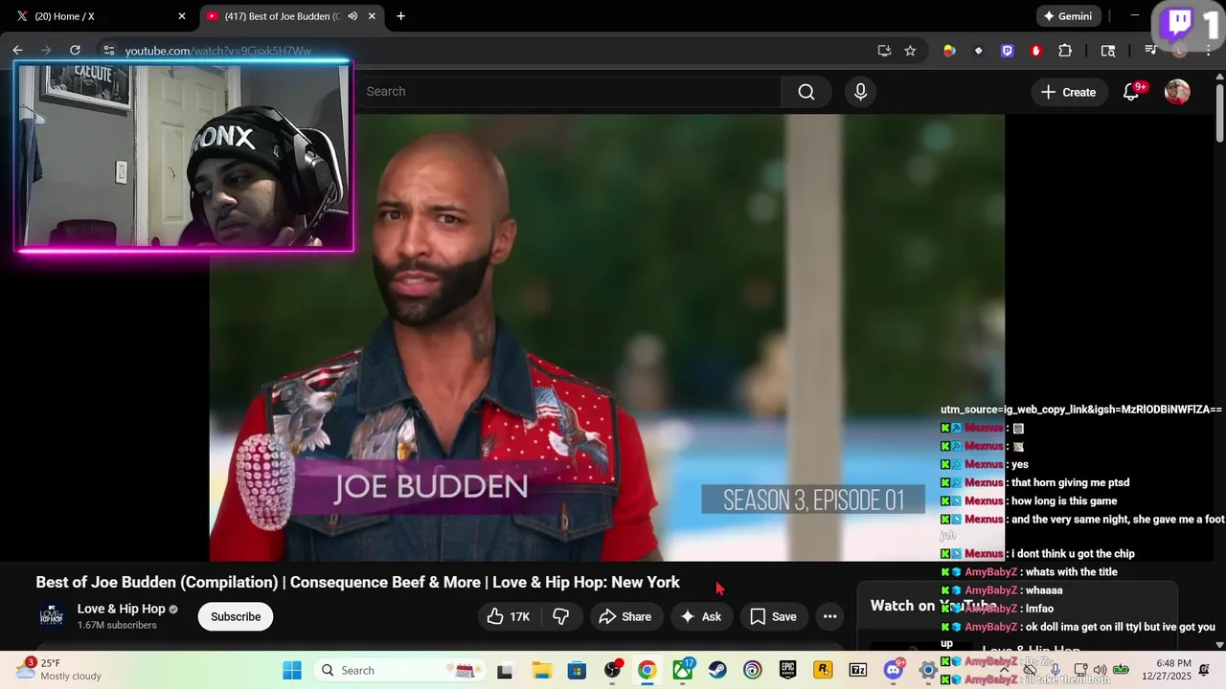Click the YouTube search magnifier button
Image resolution: width=1226 pixels, height=689 pixels.
click(806, 92)
